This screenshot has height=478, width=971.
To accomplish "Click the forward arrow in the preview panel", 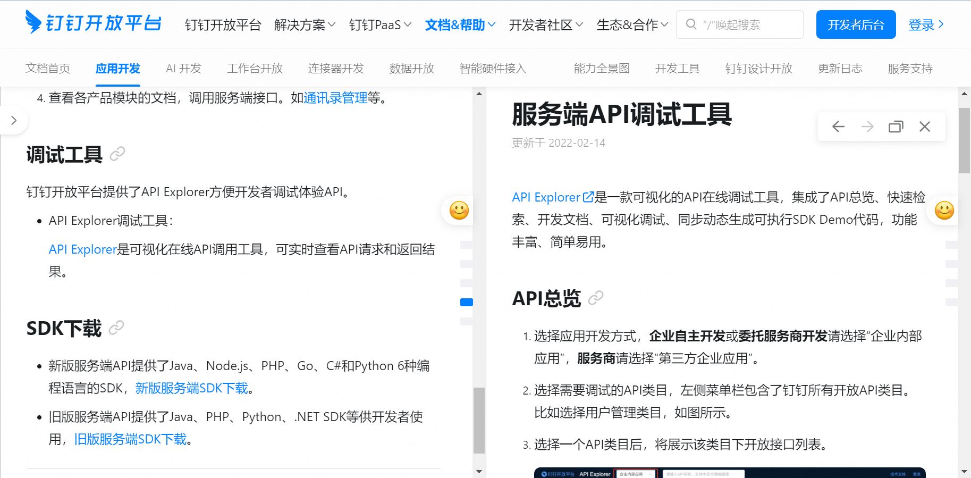I will tap(867, 127).
